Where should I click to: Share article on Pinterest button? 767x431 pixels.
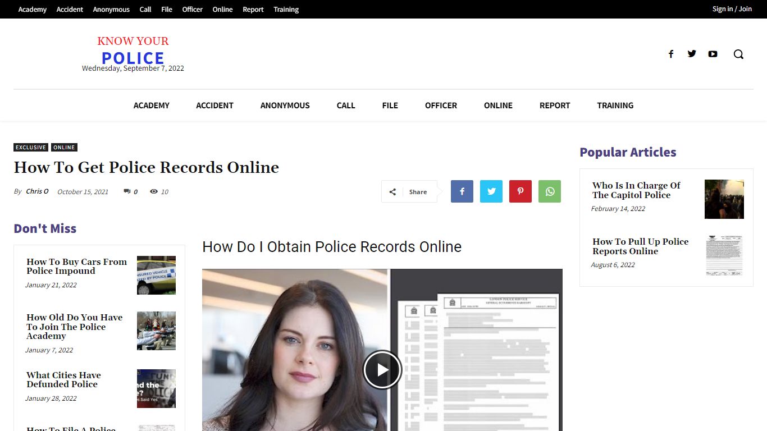[521, 191]
